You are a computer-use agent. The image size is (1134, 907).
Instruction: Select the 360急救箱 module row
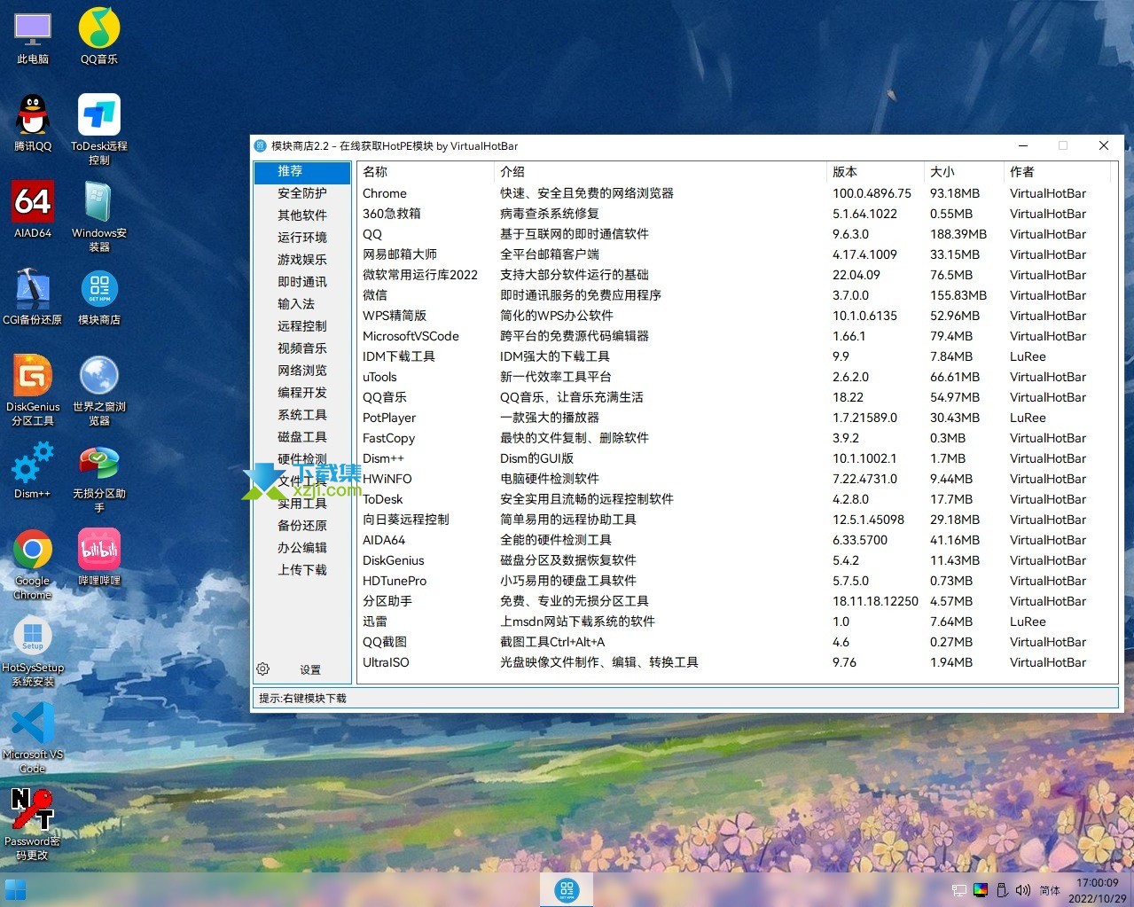click(736, 214)
